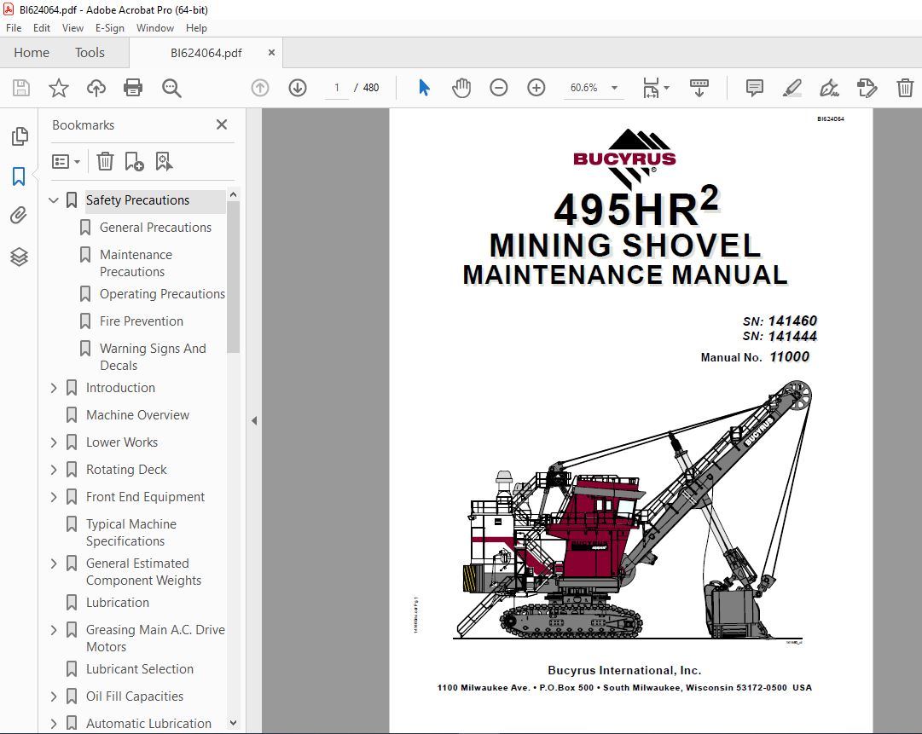Open Lubricant Selection bookmark
This screenshot has width=922, height=734.
coord(139,668)
